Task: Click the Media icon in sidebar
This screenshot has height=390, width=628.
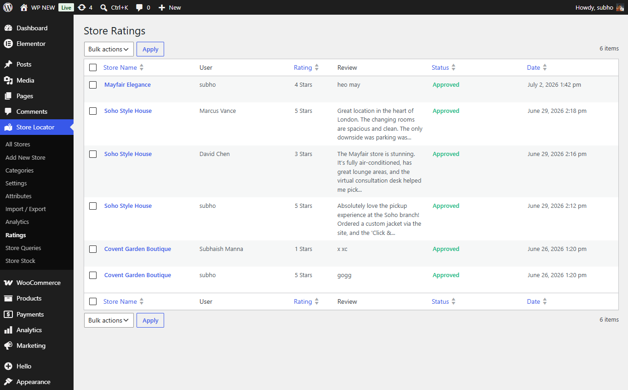Action: pyautogui.click(x=8, y=80)
